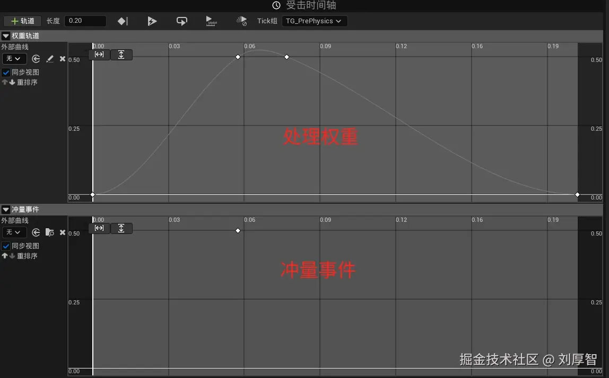Toggle the loop icon in toolbar
This screenshot has width=609, height=378.
coord(182,21)
